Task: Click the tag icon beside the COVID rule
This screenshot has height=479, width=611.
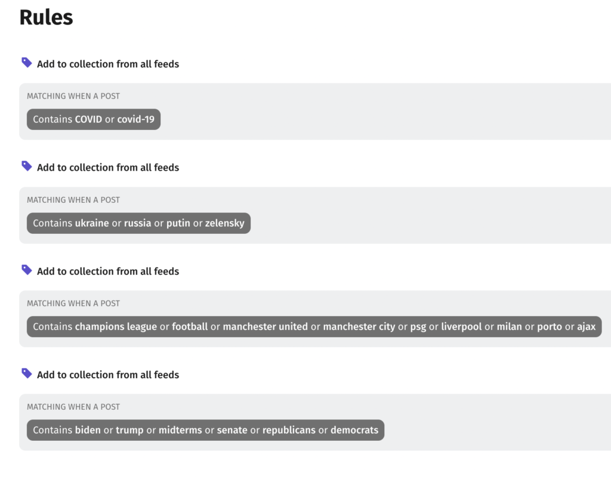Action: click(x=26, y=62)
